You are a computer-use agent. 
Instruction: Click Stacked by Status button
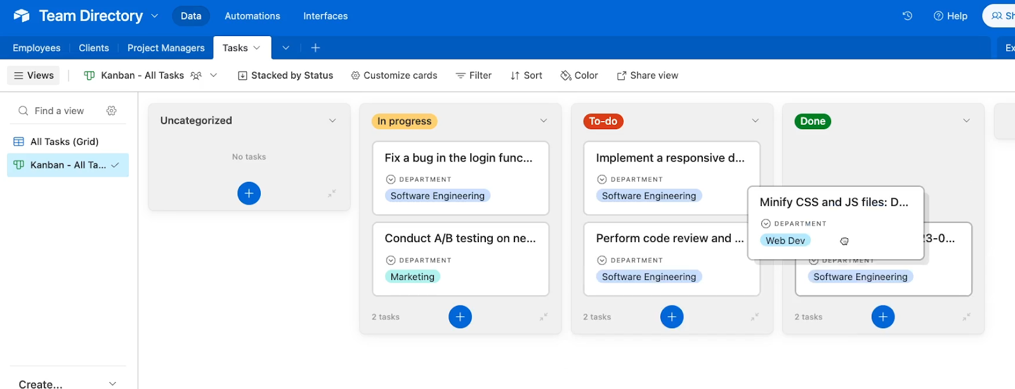tap(285, 75)
